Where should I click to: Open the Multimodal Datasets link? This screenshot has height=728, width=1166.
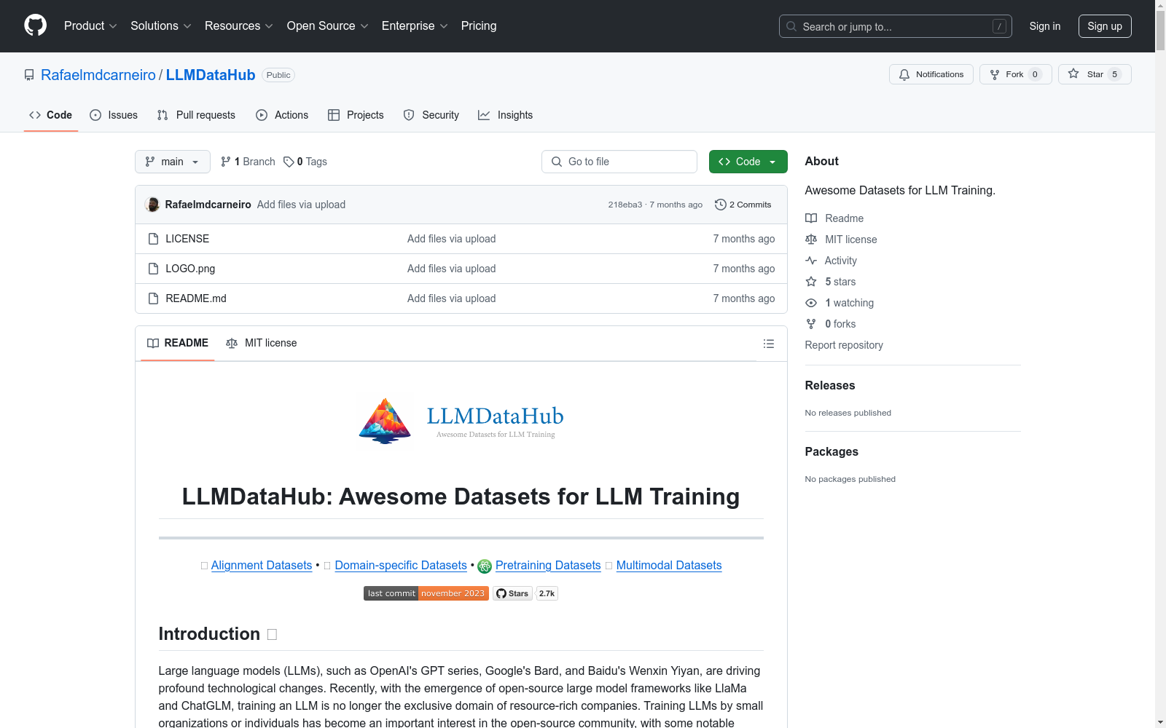pos(669,566)
